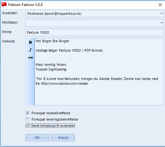The image size is (165, 147).
Task: Toggle bold formatting in the message editor
Action: pos(30,42)
